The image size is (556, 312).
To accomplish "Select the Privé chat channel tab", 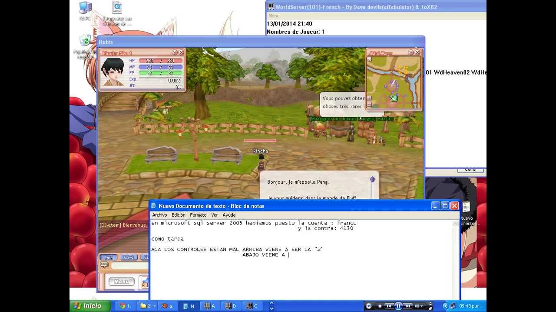I will (x=129, y=257).
